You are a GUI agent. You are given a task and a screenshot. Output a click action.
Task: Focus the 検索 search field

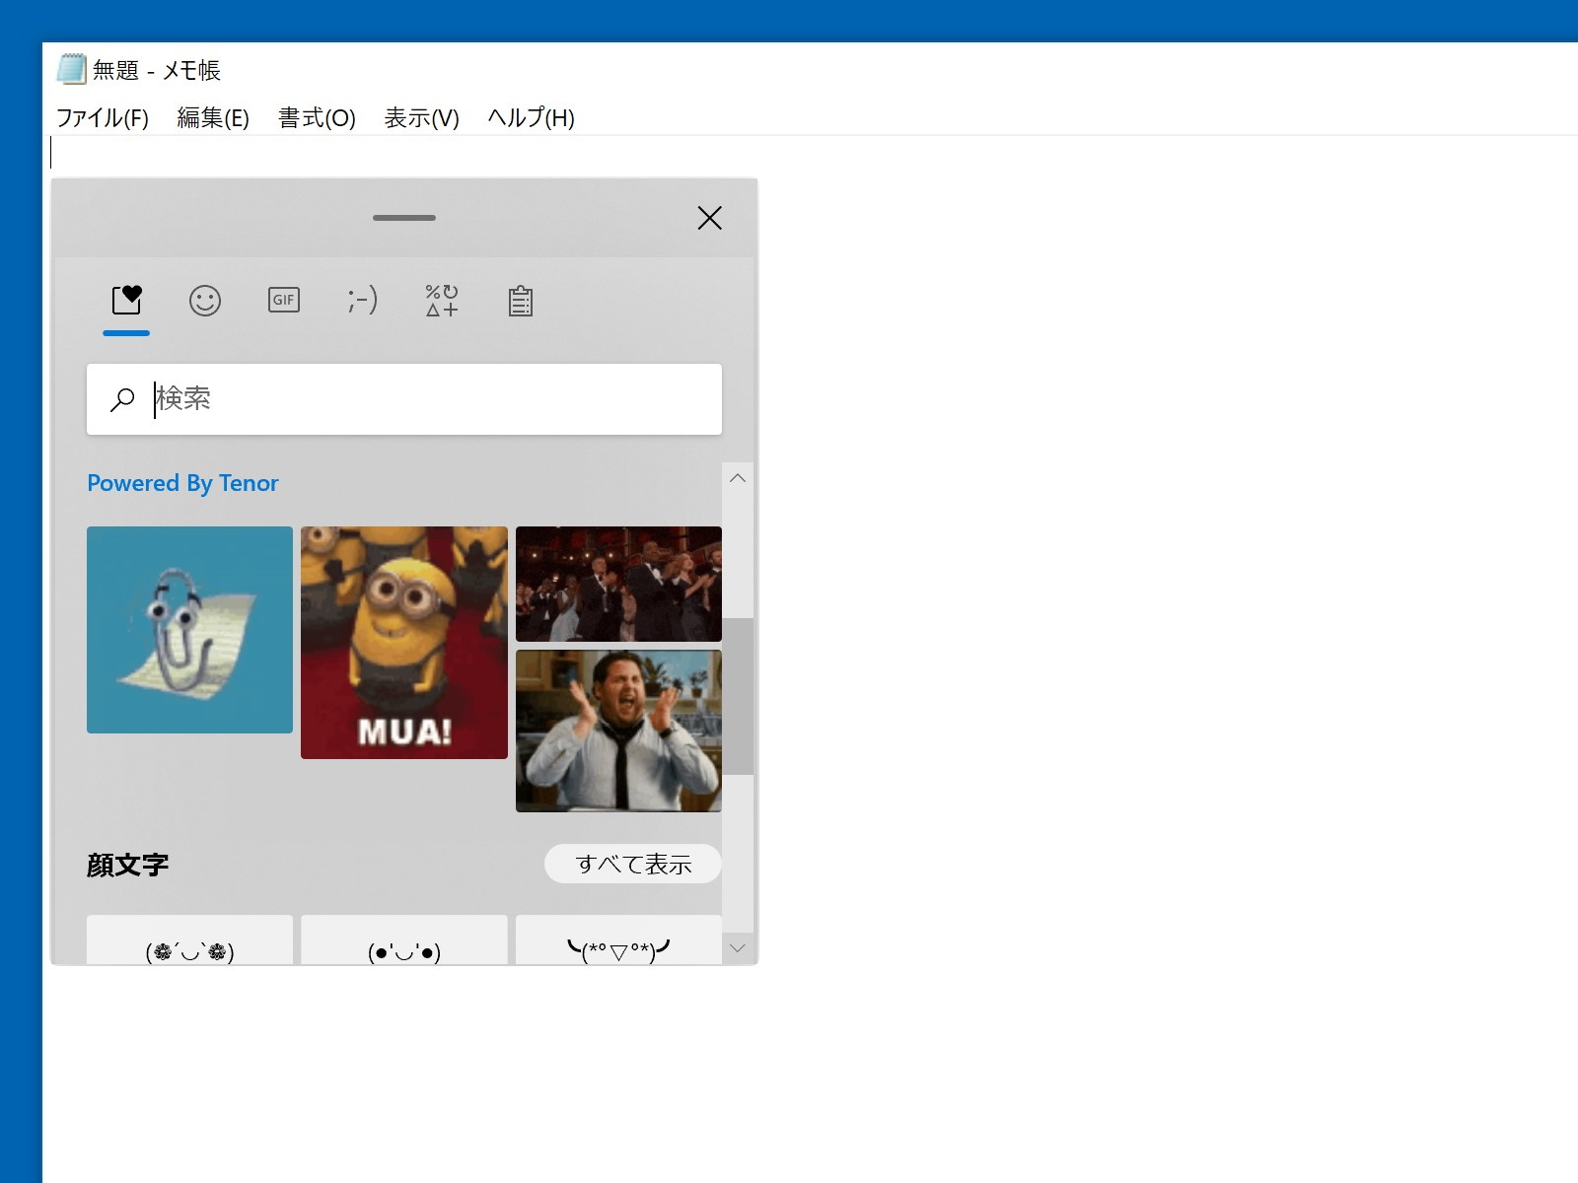pyautogui.click(x=404, y=399)
